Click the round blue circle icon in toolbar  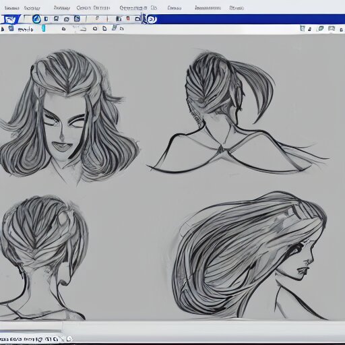click(x=36, y=19)
